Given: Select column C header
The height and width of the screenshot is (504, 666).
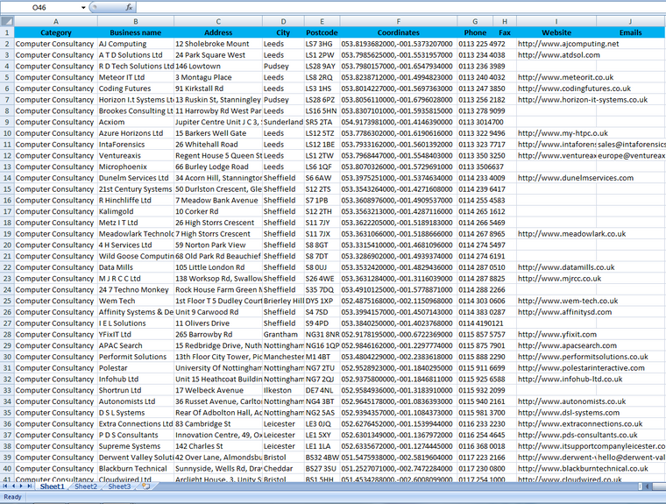Looking at the screenshot, I should 218,21.
